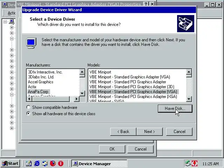Click the Manufacturers vertical scrollbar thumb
Screen dimensions: 224x168
click(82, 76)
